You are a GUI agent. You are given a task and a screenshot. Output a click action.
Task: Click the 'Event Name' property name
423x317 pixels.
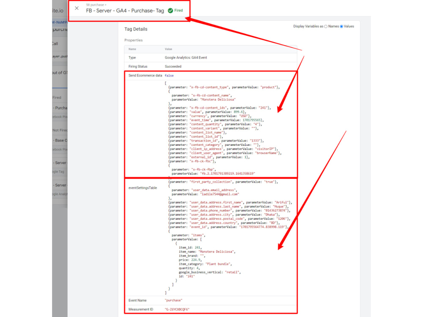(x=137, y=300)
